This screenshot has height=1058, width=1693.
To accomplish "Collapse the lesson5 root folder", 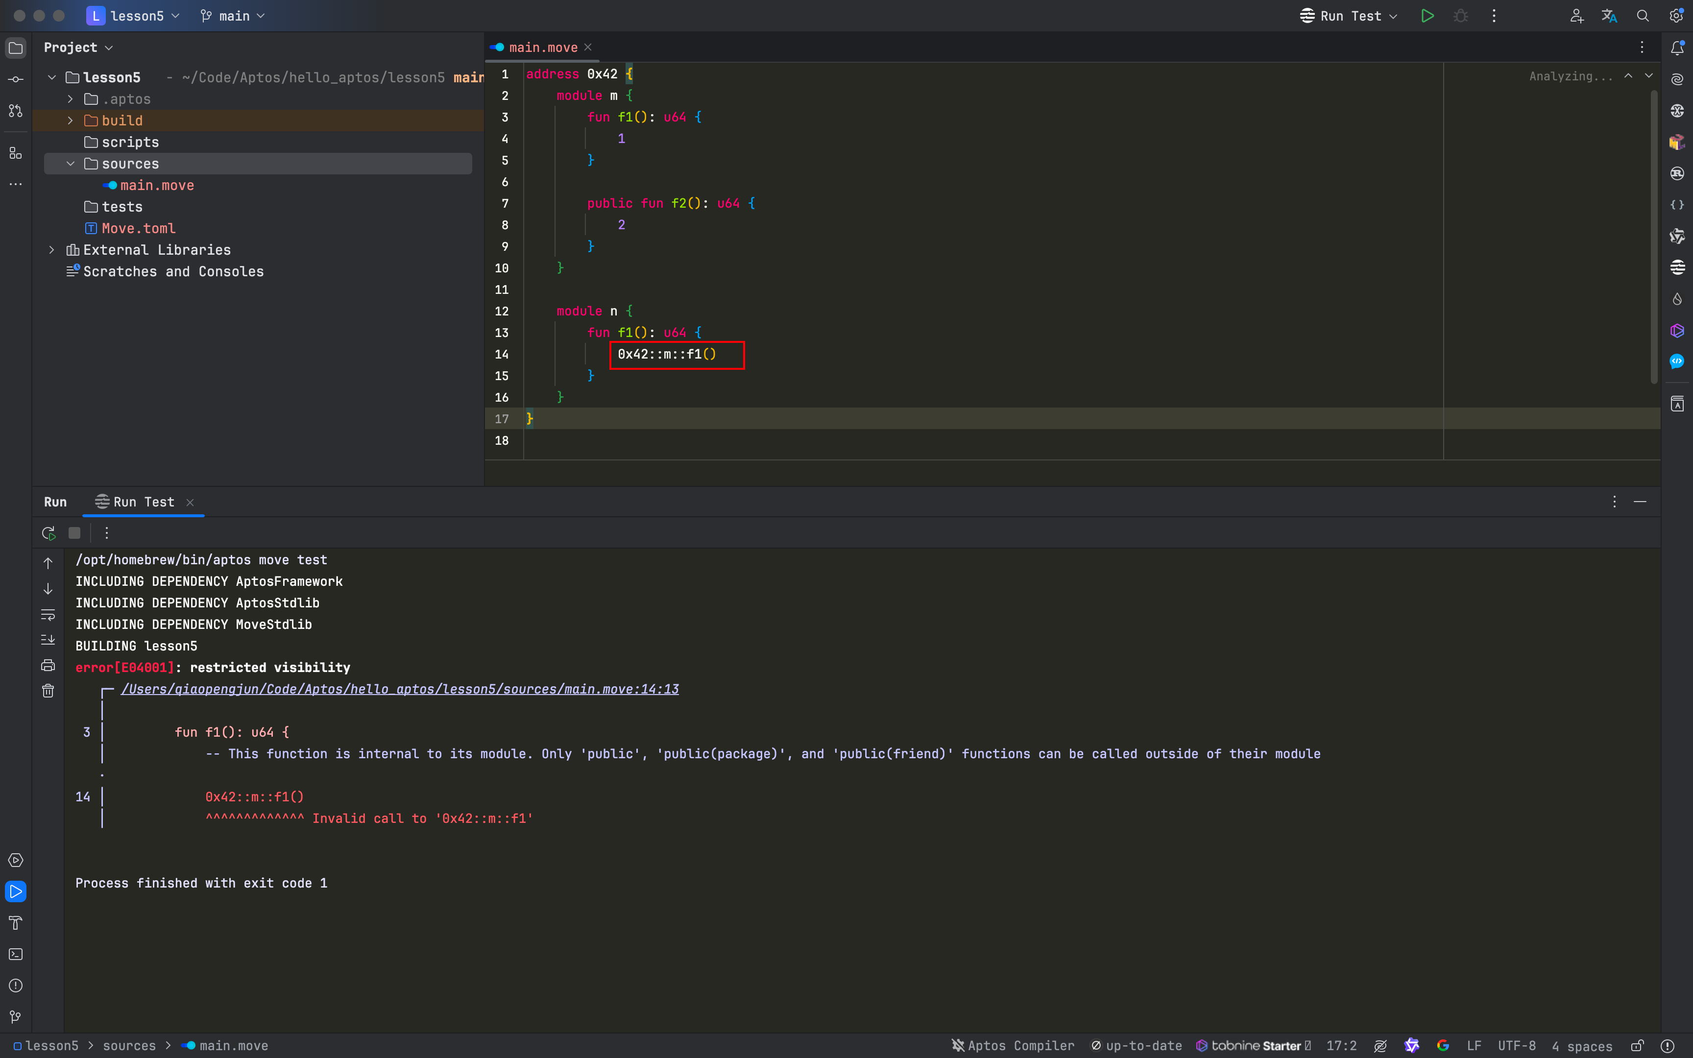I will tap(52, 77).
